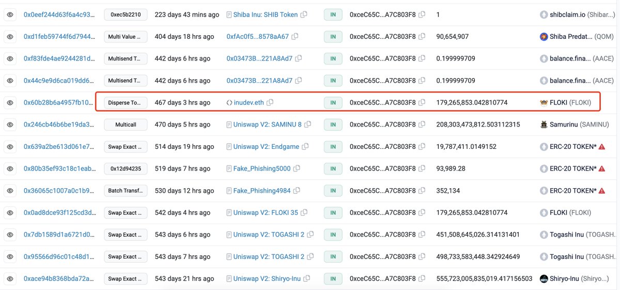The height and width of the screenshot is (290, 620).
Task: Click the Samurinu token logo icon
Action: click(544, 125)
